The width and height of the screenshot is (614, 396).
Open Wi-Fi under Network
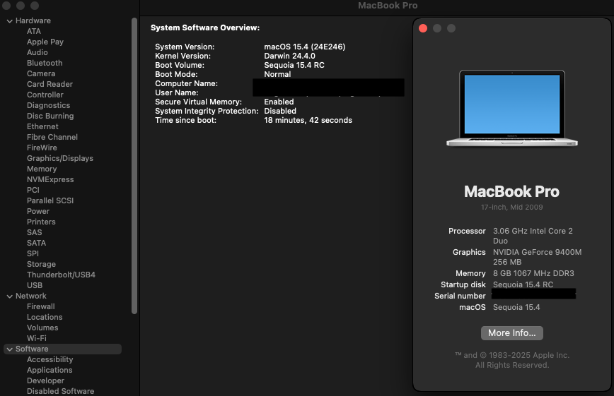(36, 338)
